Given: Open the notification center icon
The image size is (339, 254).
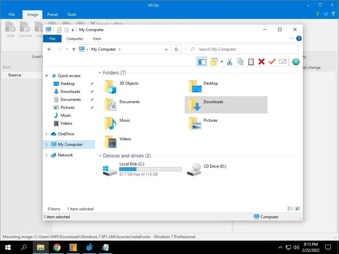Looking at the screenshot, I should tap(328, 247).
